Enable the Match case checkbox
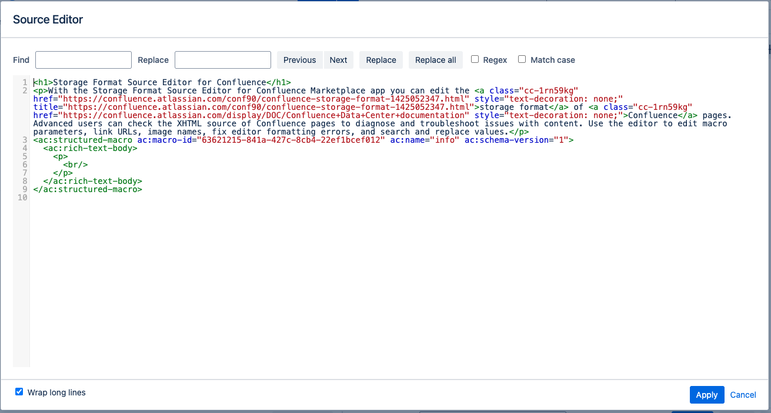Screen dimensions: 771x413 [522, 59]
